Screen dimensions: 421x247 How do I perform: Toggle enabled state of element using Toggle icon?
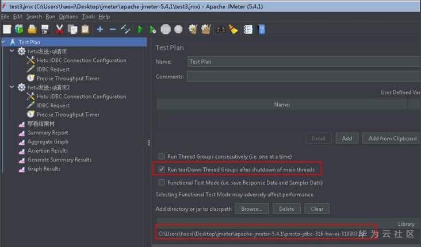point(125,29)
